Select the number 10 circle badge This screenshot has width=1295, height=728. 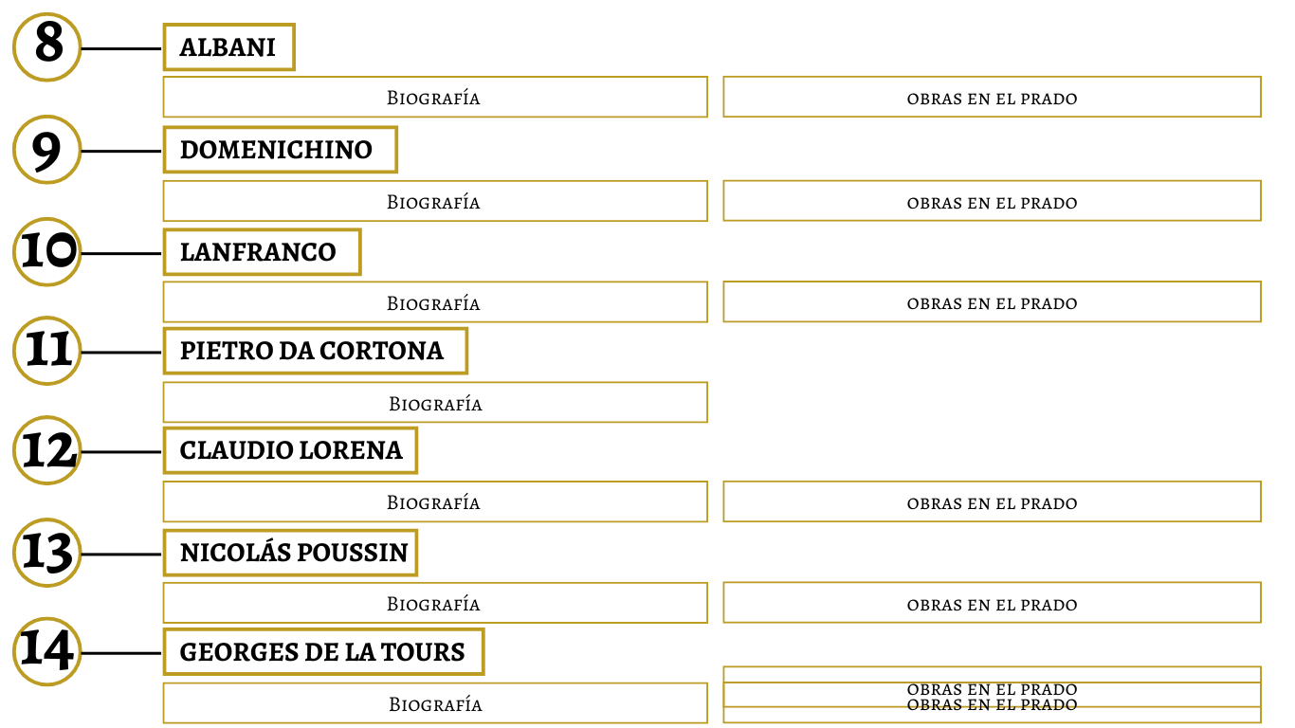[x=47, y=252]
